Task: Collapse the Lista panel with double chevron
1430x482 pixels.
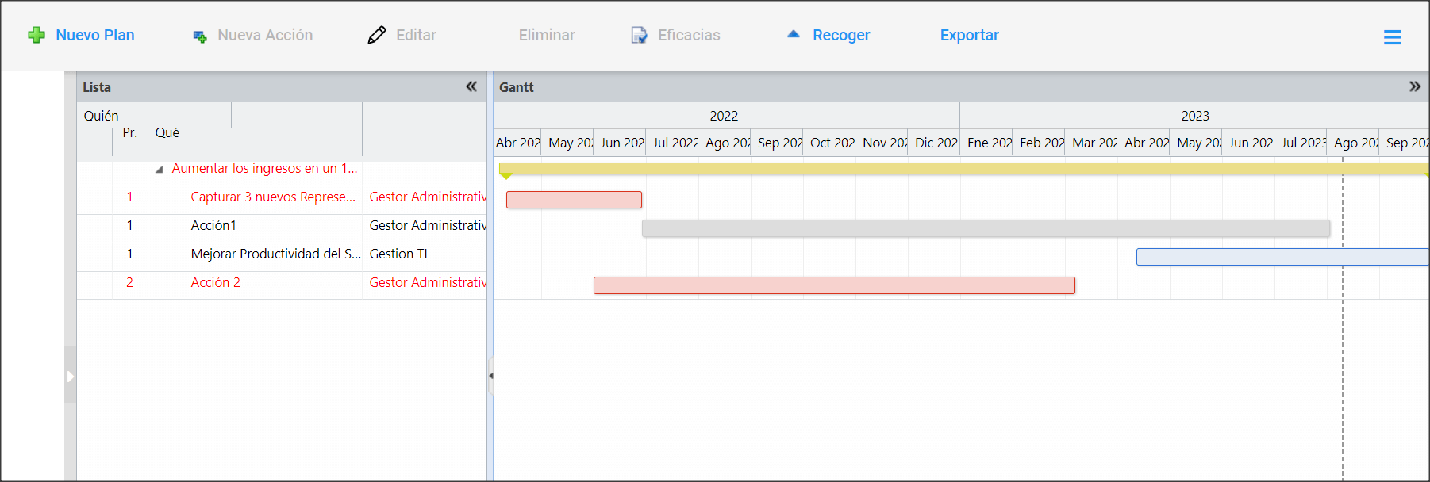Action: pyautogui.click(x=471, y=86)
